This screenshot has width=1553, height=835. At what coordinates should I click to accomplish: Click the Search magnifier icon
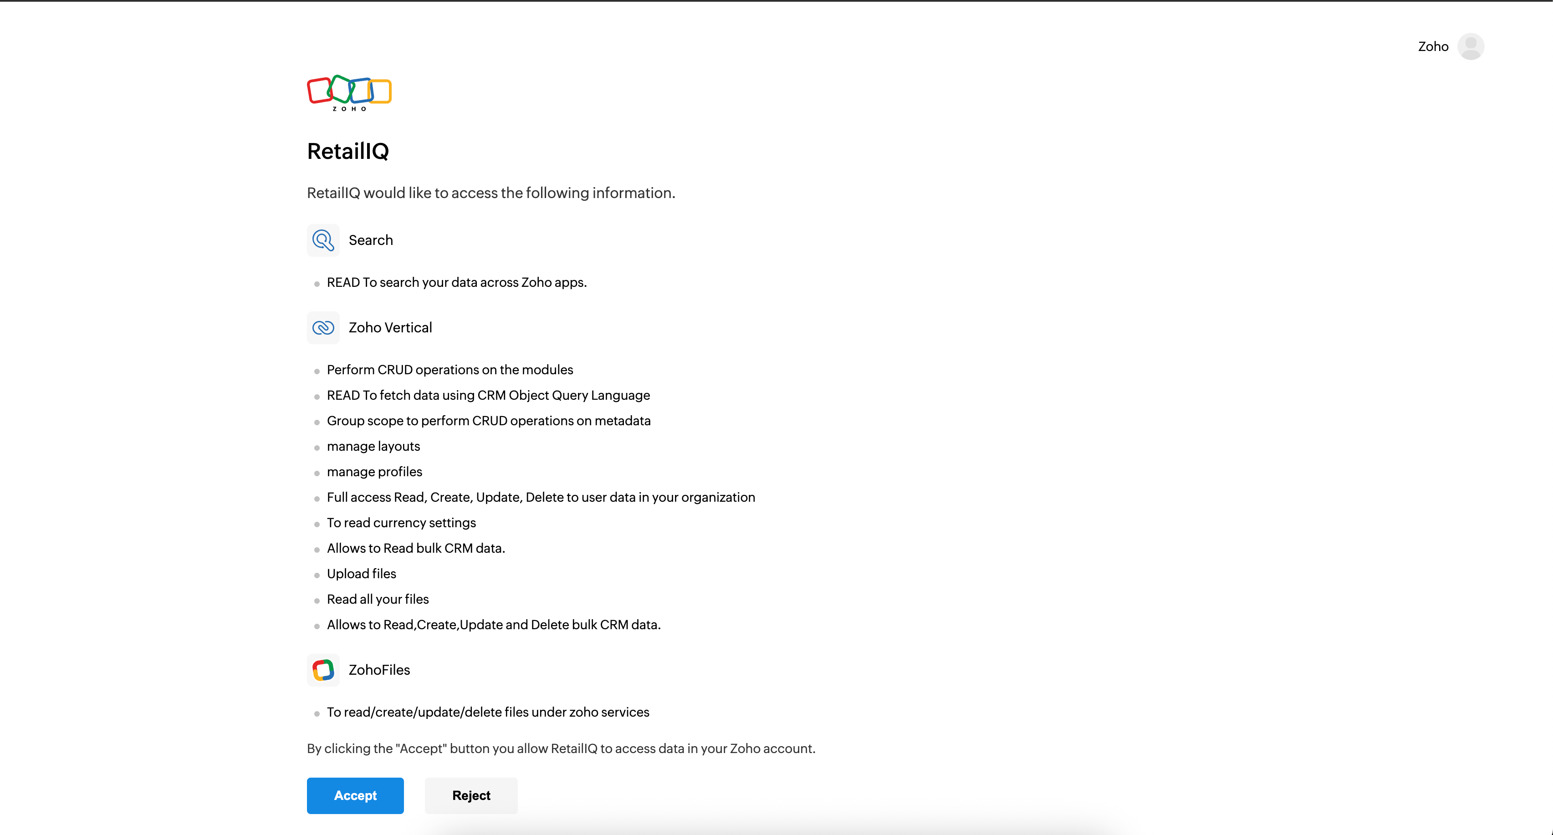[323, 240]
